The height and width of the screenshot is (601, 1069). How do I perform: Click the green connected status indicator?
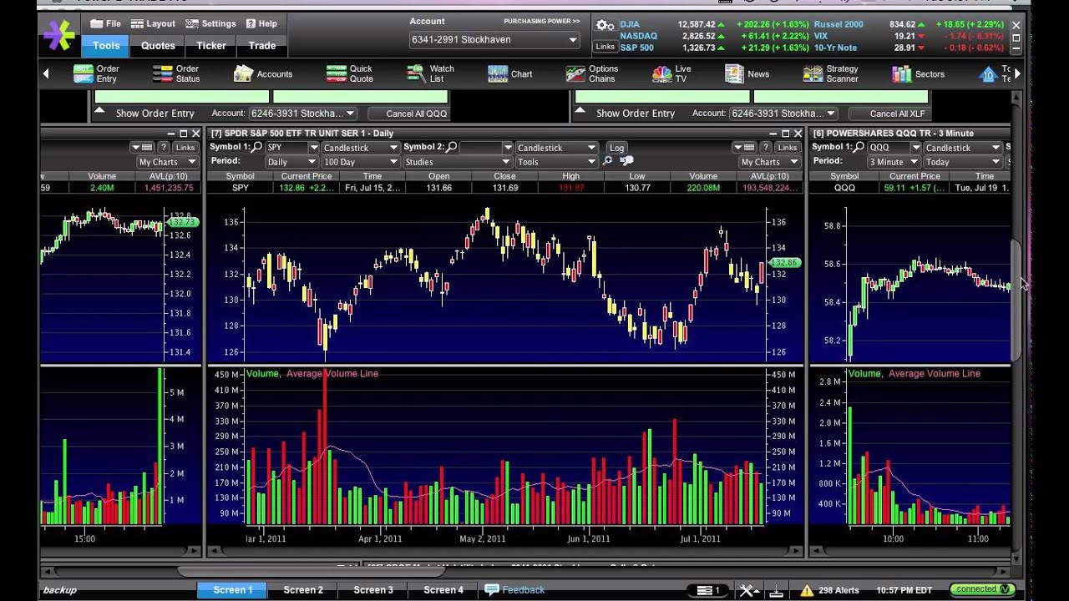(982, 589)
